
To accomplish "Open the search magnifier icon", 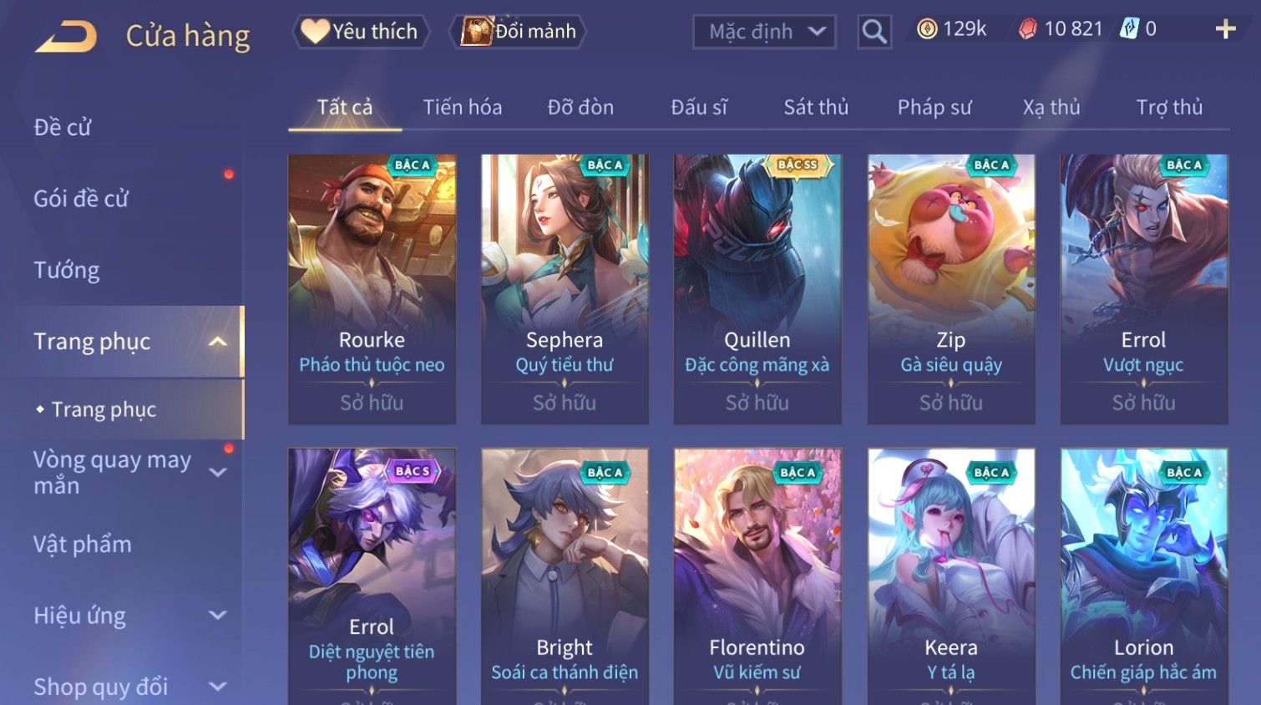I will click(874, 32).
